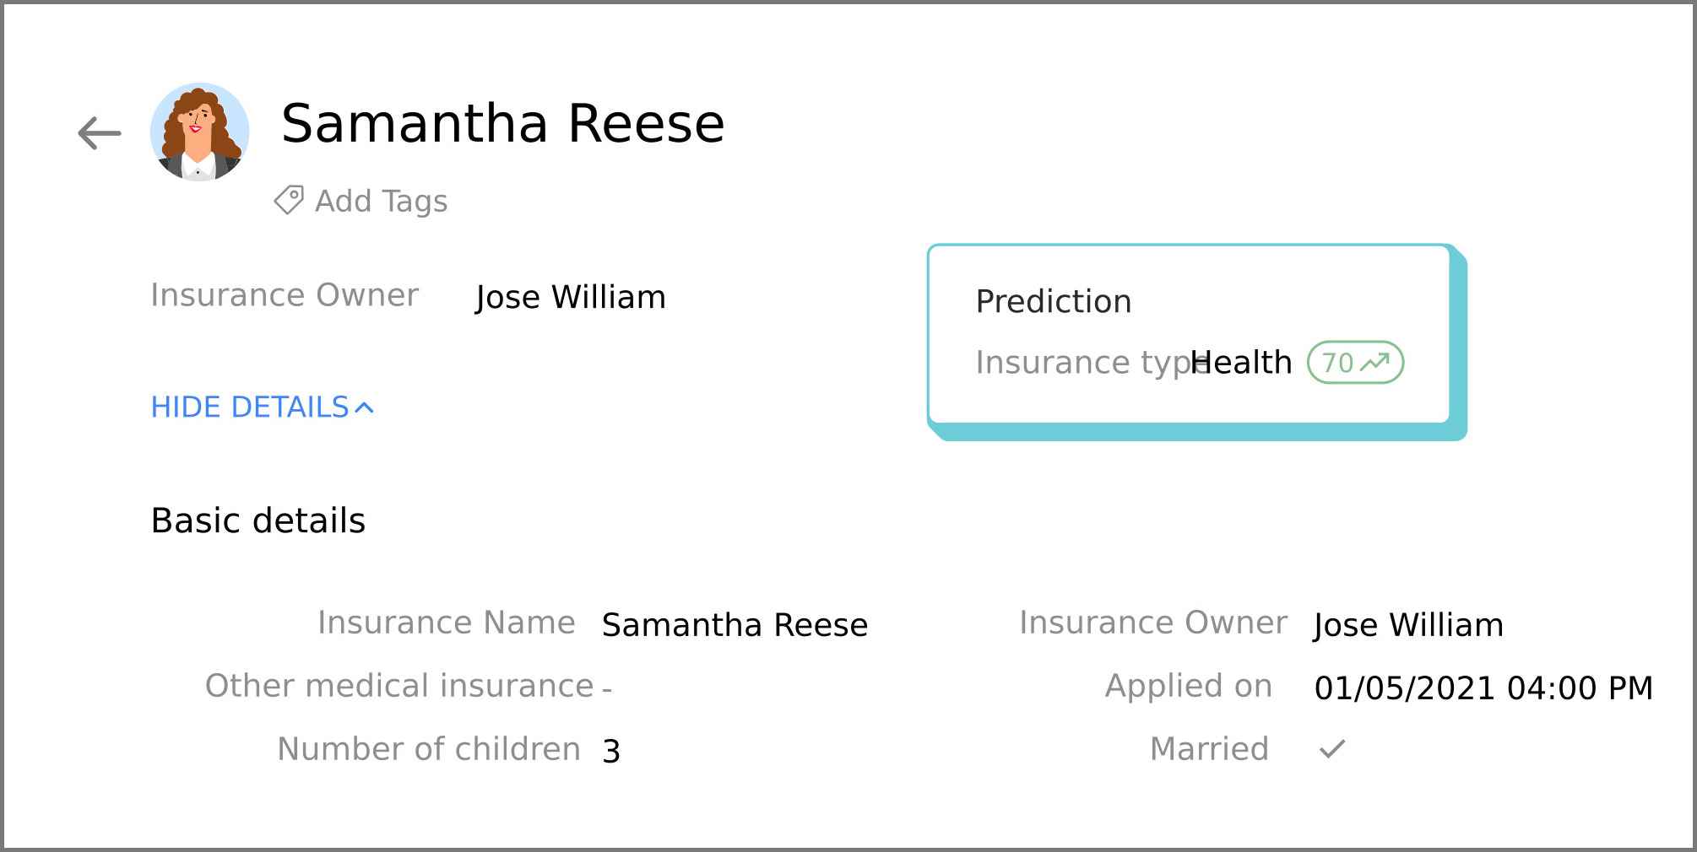Click the chevron next to HIDE DETAILS
This screenshot has height=852, width=1697.
click(x=364, y=408)
